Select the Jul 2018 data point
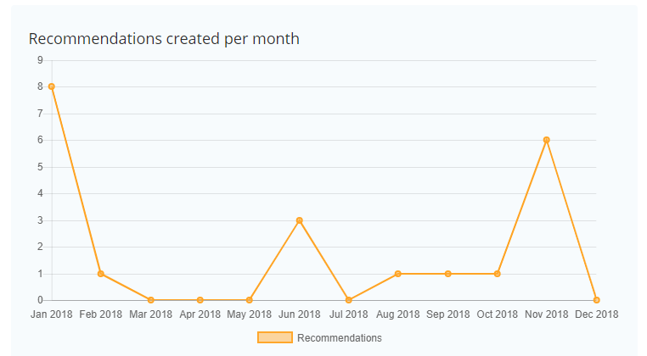The width and height of the screenshot is (647, 356). tap(348, 300)
